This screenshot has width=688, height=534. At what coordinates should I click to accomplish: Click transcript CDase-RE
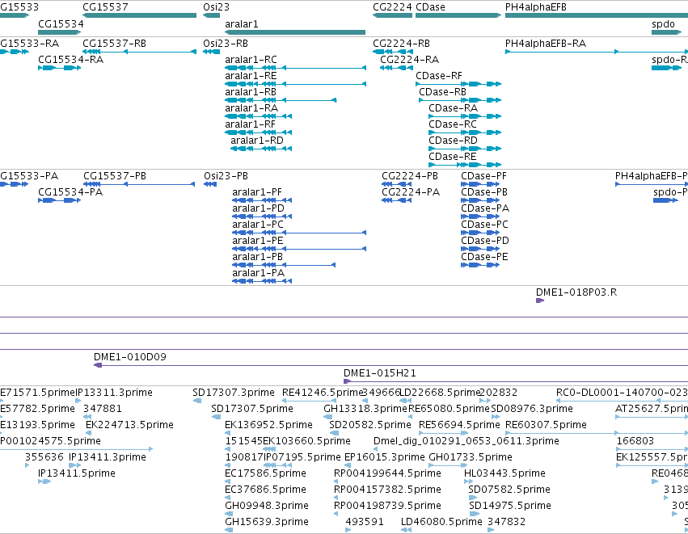[x=465, y=165]
